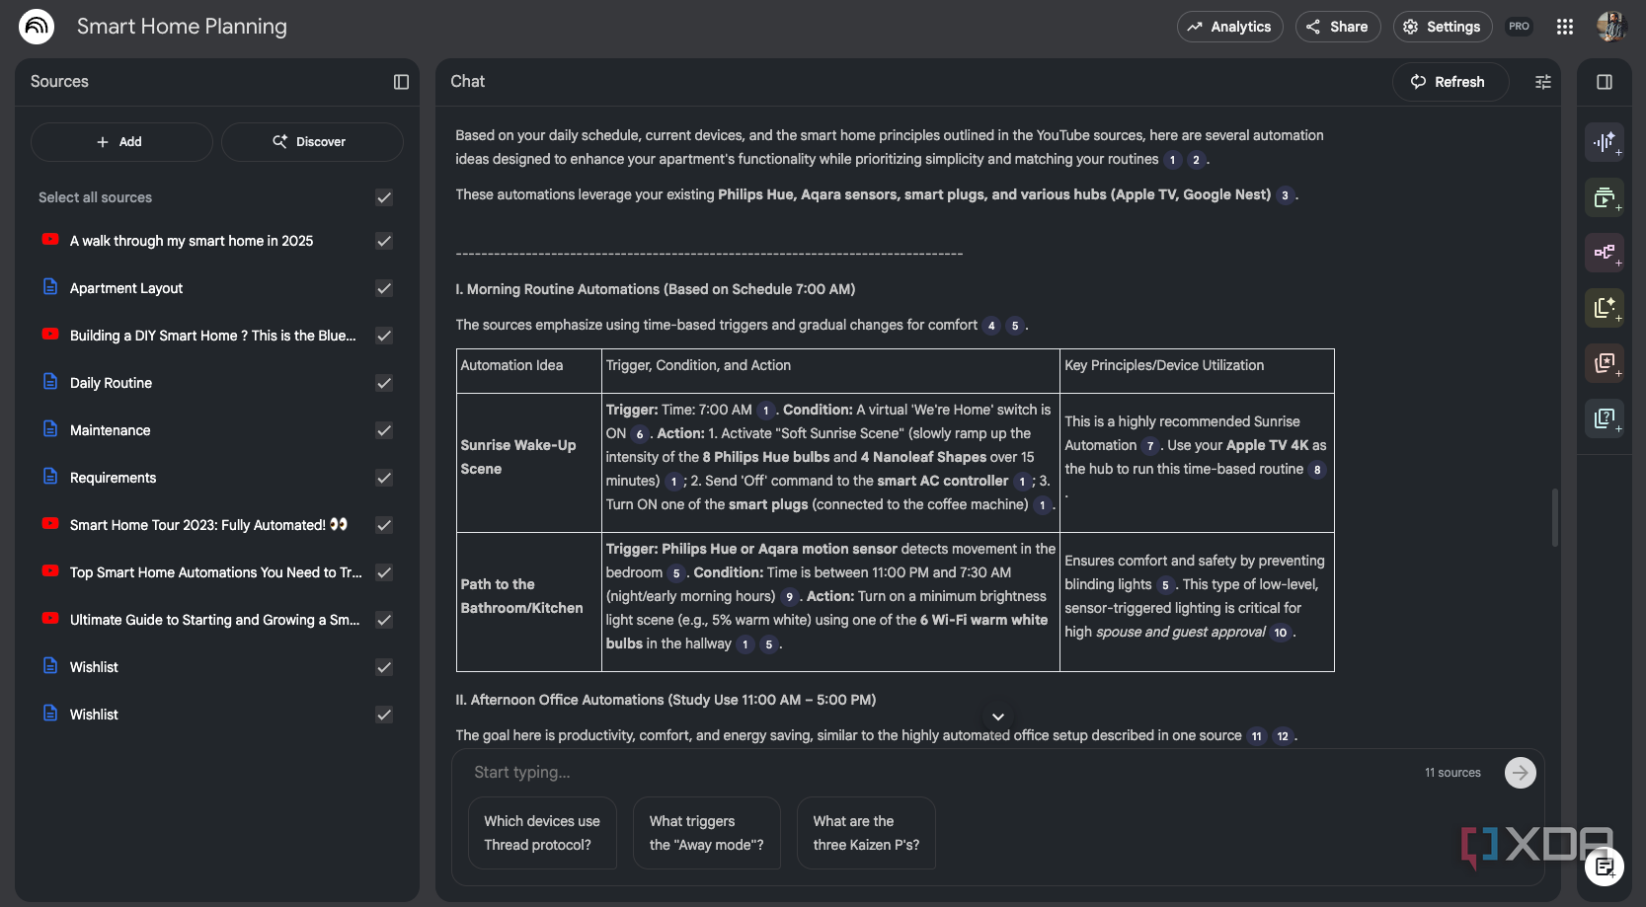Discover new sources
Viewport: 1646px width, 907px height.
coord(312,142)
